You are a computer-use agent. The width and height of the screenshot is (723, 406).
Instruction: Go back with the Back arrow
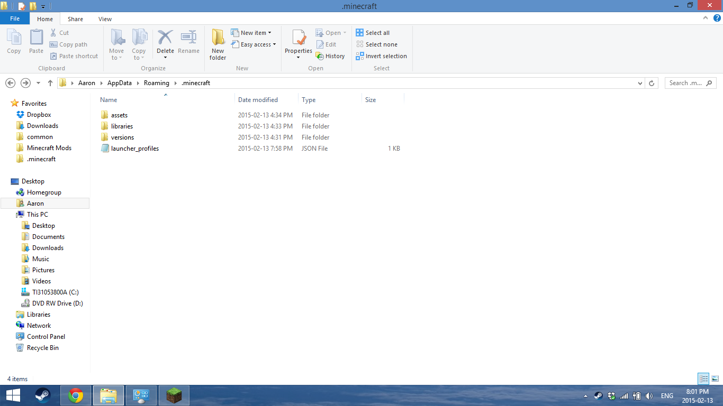tap(10, 83)
